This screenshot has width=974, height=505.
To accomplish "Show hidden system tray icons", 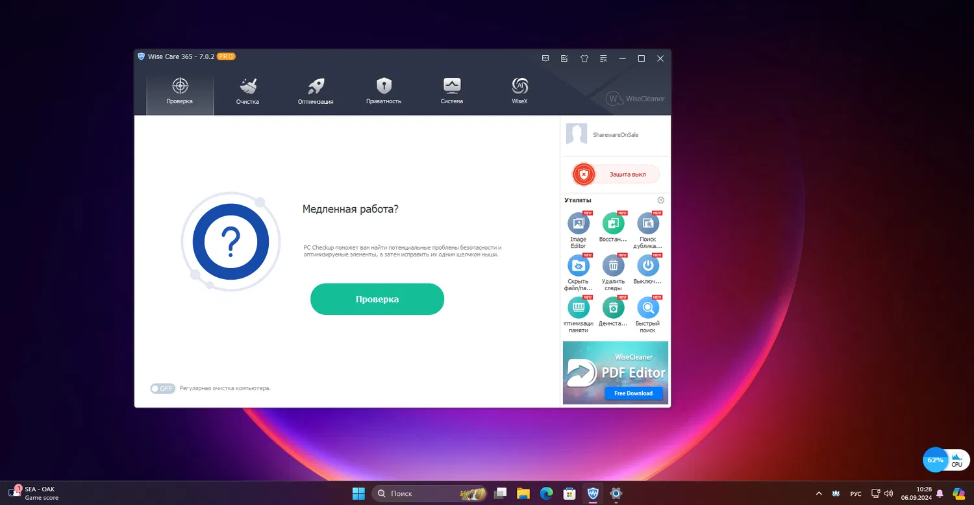I will click(x=818, y=493).
